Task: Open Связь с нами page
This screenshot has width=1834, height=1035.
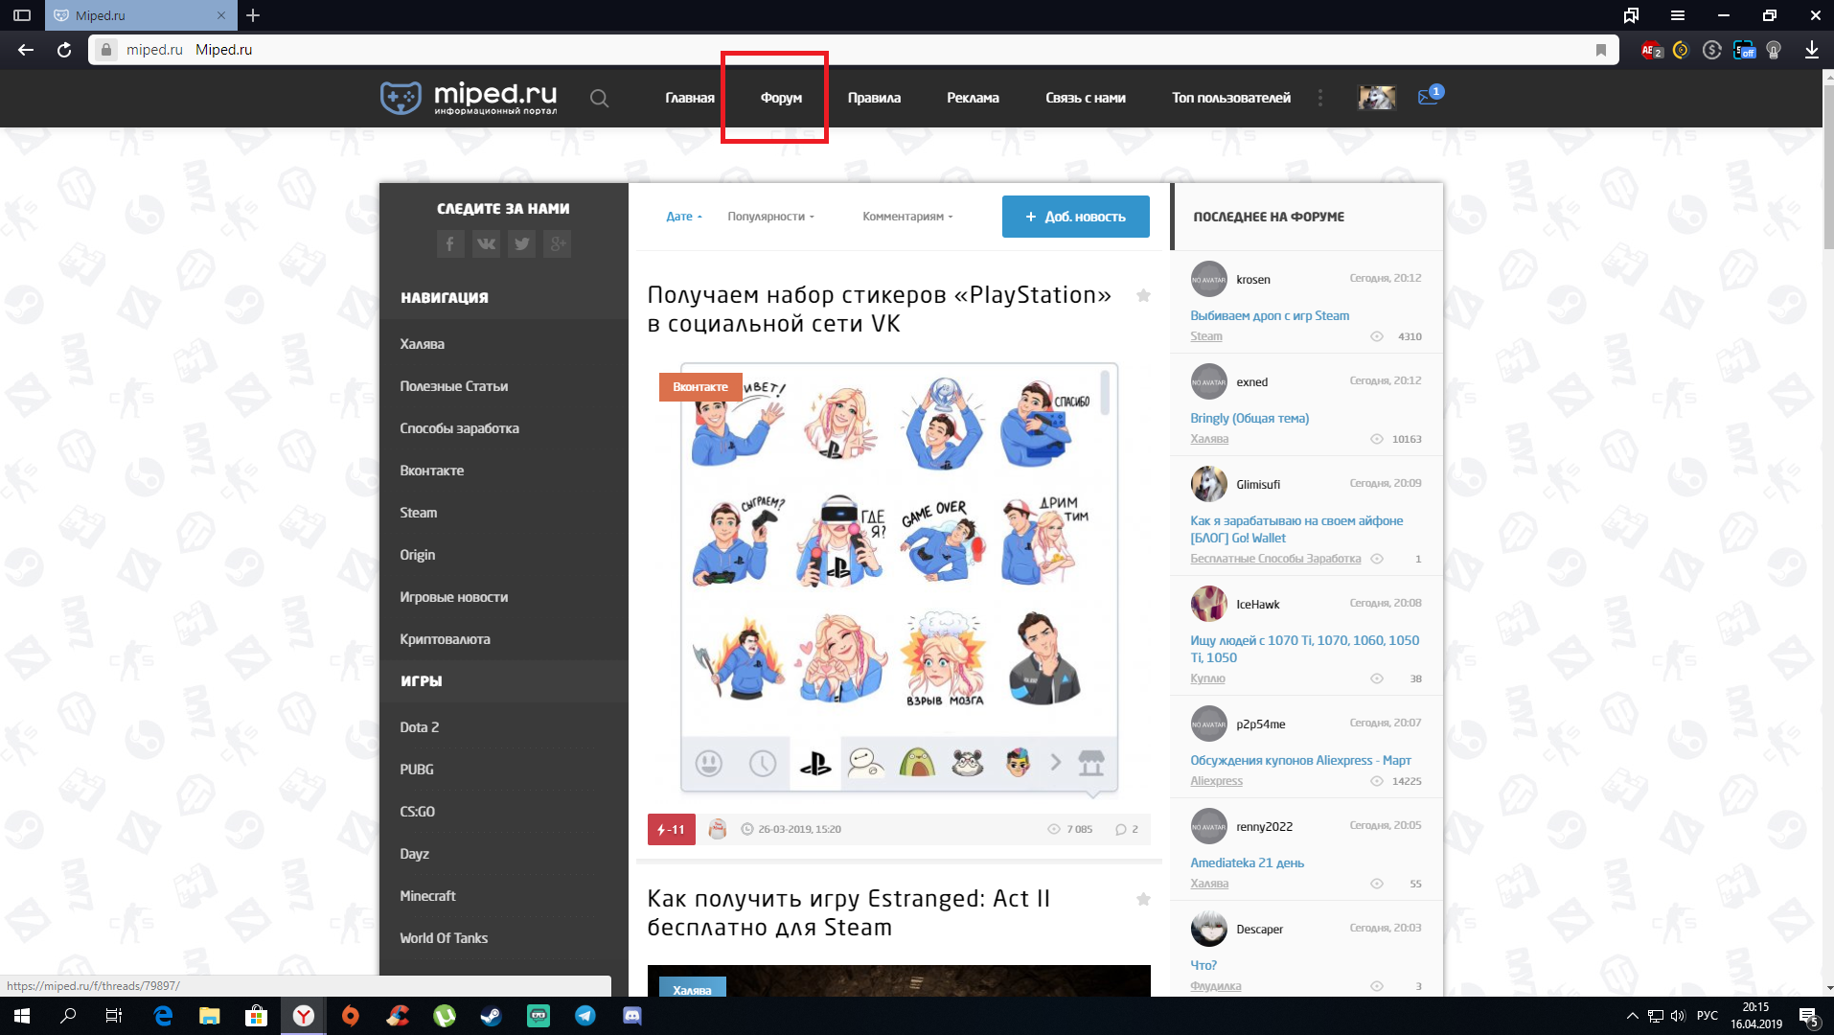Action: 1086,98
